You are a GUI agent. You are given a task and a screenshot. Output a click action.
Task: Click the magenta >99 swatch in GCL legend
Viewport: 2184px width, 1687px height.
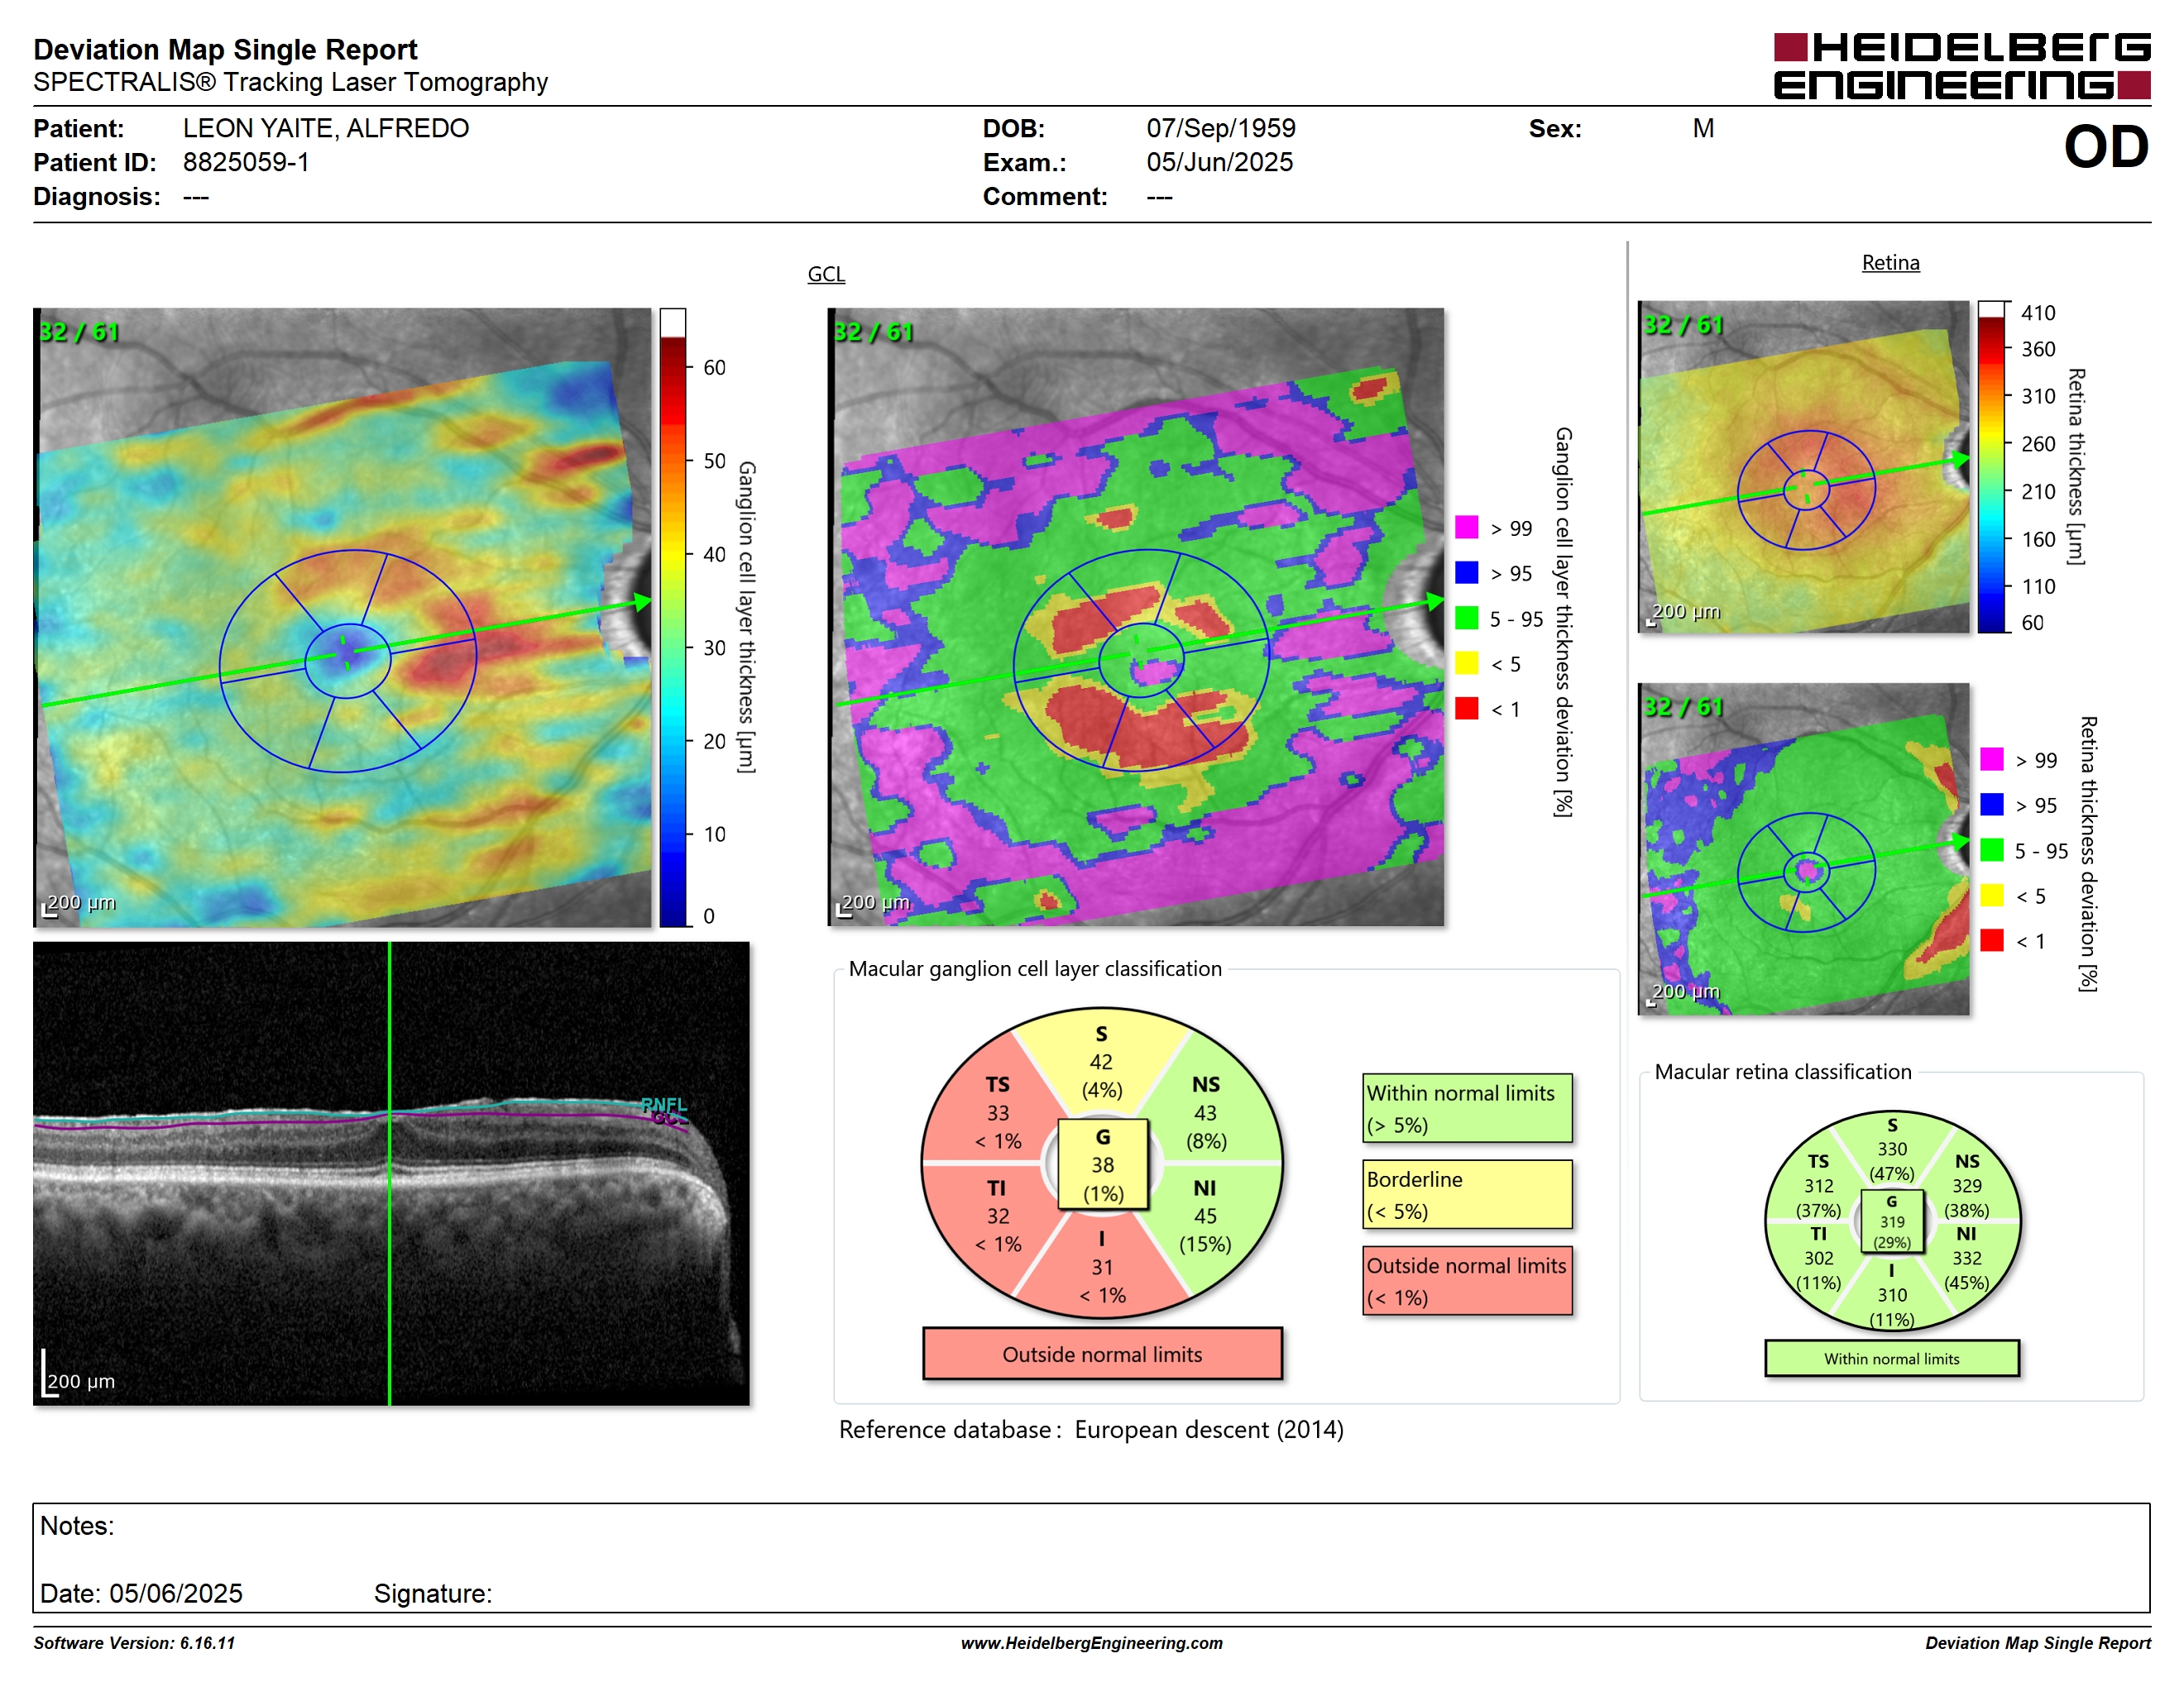click(1466, 527)
